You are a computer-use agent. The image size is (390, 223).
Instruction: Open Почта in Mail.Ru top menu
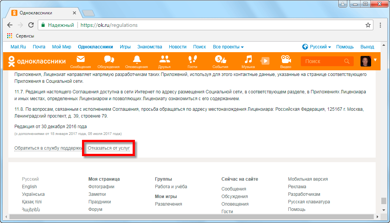[x=39, y=47]
